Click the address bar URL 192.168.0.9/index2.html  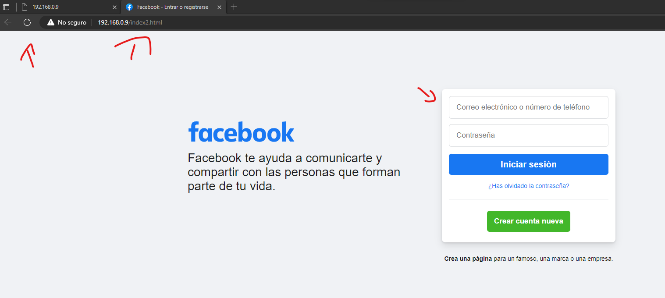130,22
